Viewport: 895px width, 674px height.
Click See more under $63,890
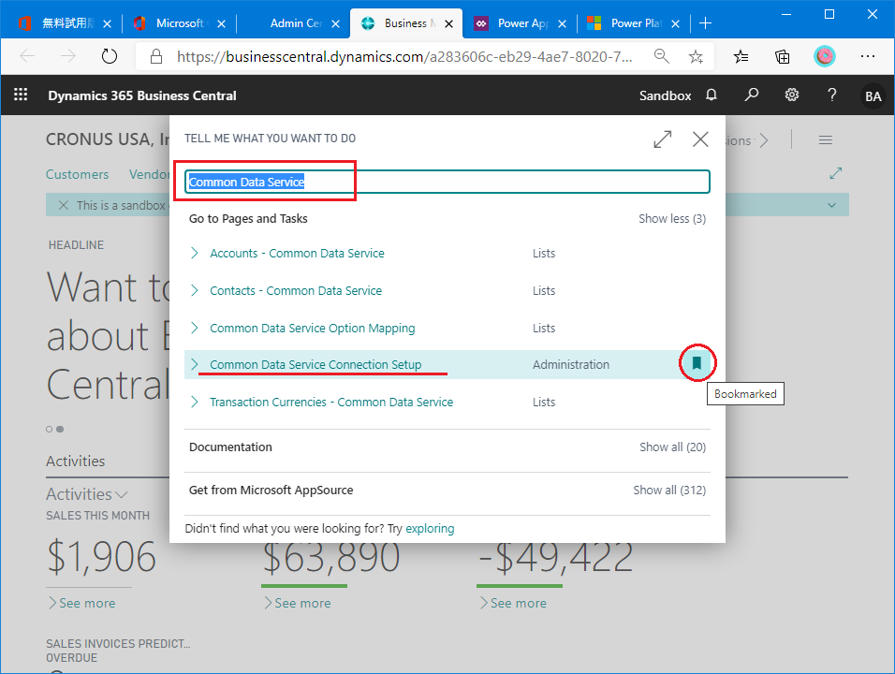click(x=298, y=603)
